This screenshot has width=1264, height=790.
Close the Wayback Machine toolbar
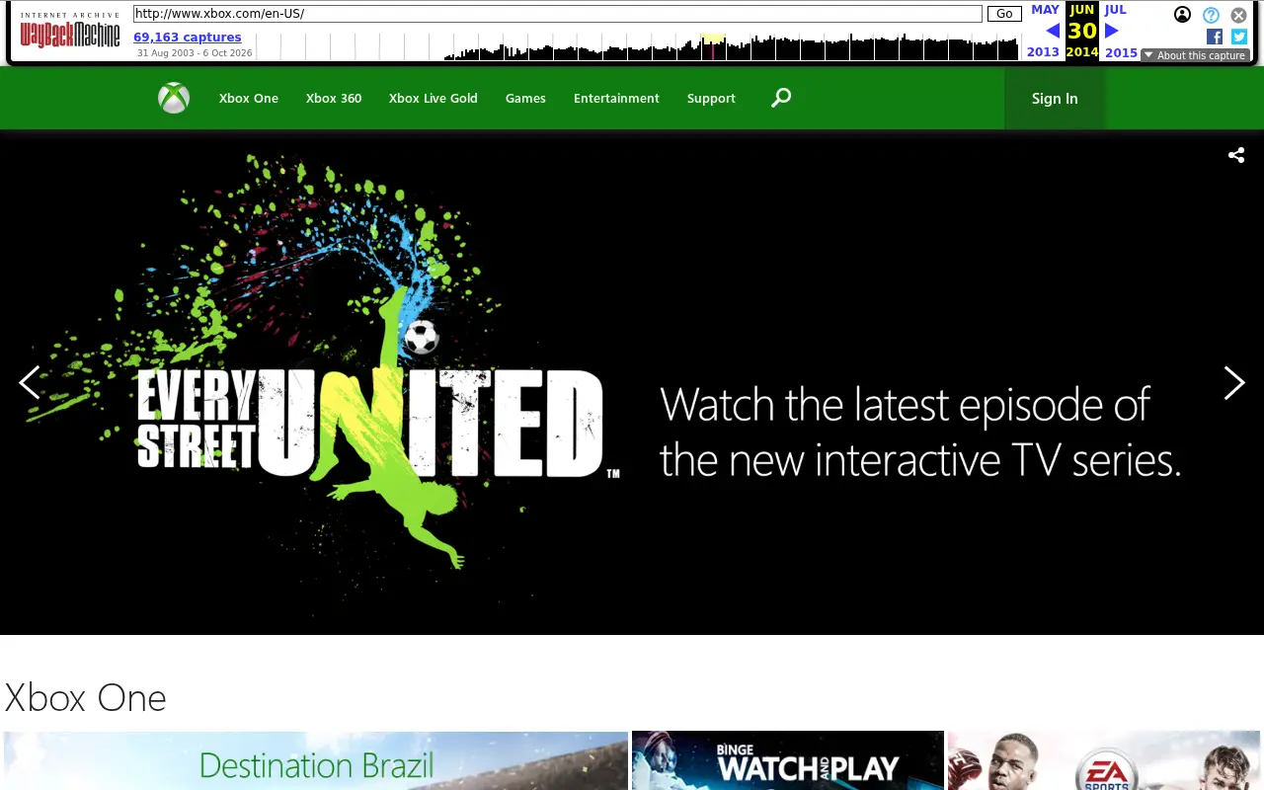1238,15
